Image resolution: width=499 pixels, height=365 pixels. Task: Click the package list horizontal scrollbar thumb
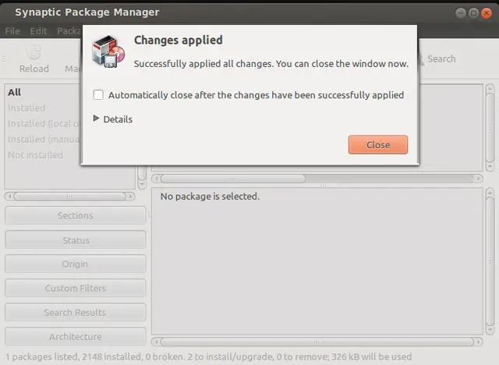[233, 179]
